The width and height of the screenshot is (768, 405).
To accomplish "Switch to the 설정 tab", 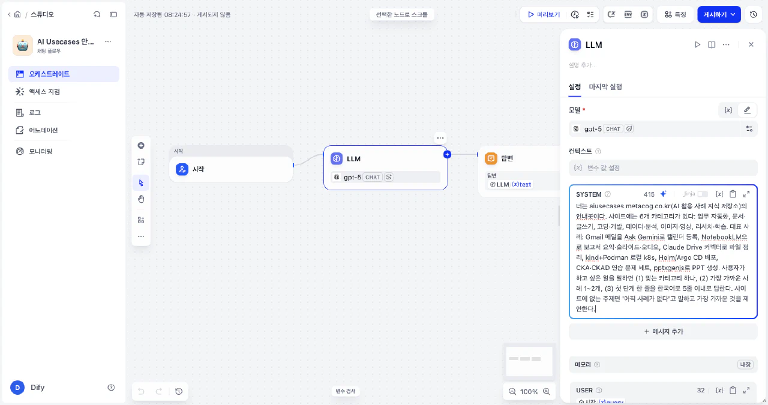I will click(575, 87).
